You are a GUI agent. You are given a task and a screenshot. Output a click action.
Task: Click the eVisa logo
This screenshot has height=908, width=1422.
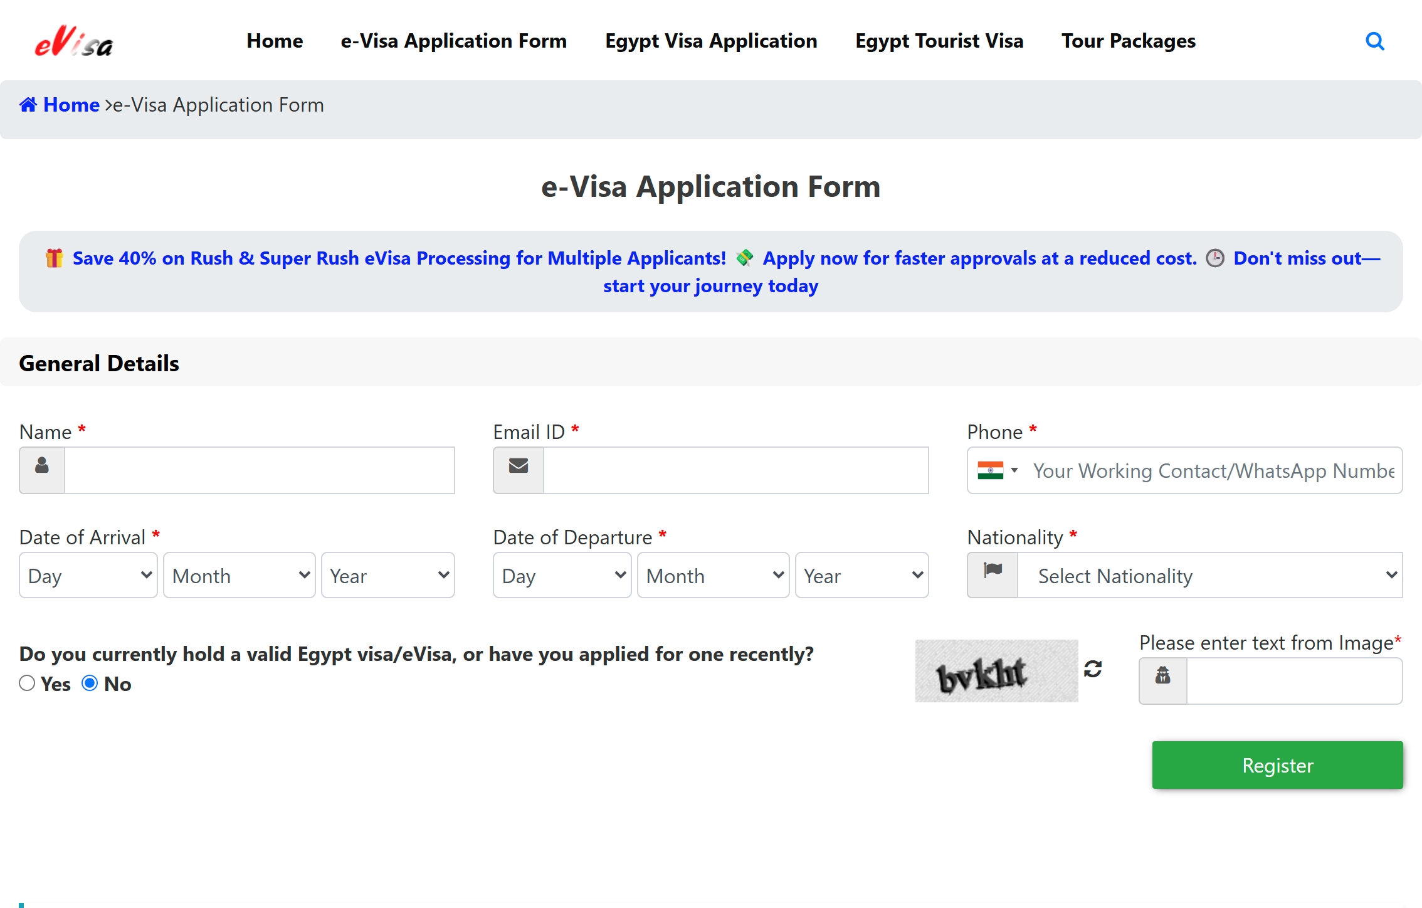74,41
